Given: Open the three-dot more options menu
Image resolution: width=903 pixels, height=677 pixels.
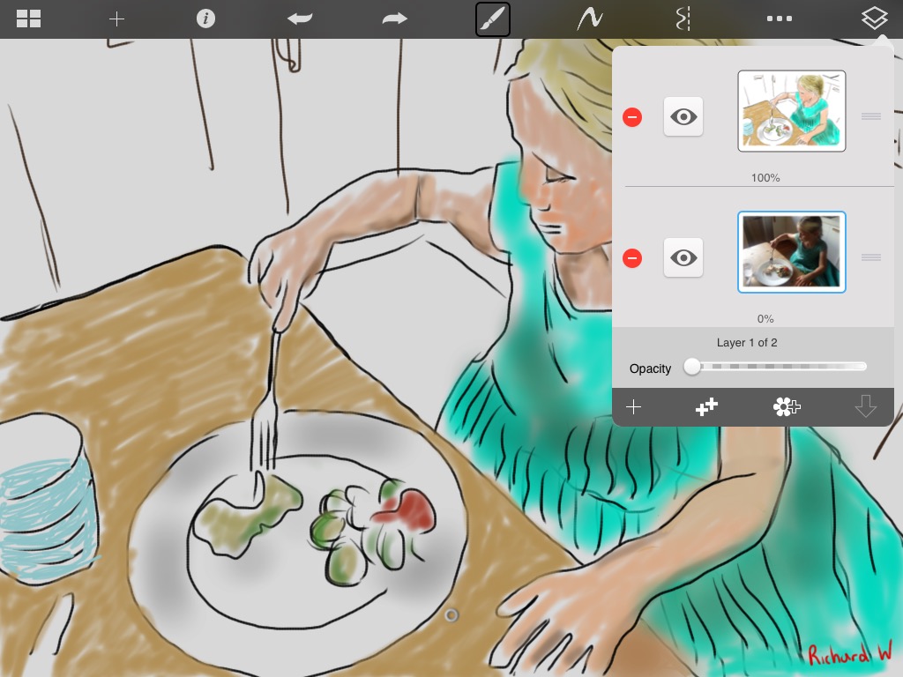Looking at the screenshot, I should (x=779, y=19).
